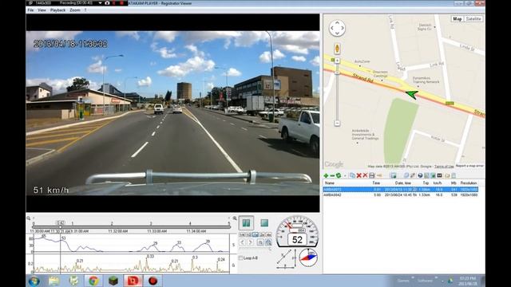Open Google Chrome from the taskbar
This screenshot has width=511, height=287.
(93, 281)
